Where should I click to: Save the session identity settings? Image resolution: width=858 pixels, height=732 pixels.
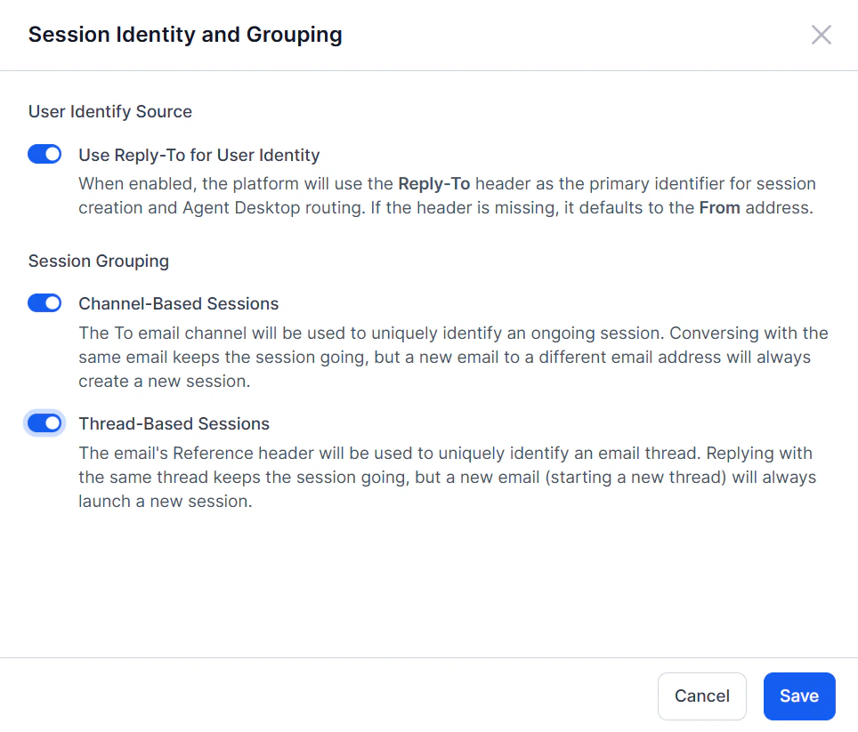point(798,696)
